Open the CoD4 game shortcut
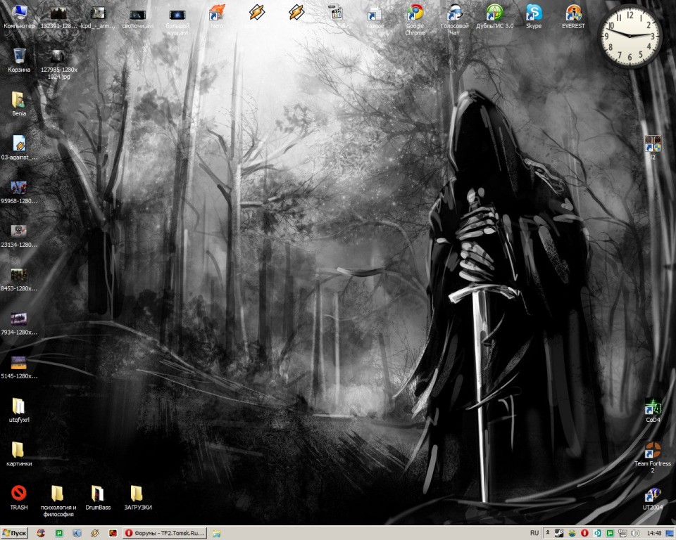 point(653,411)
